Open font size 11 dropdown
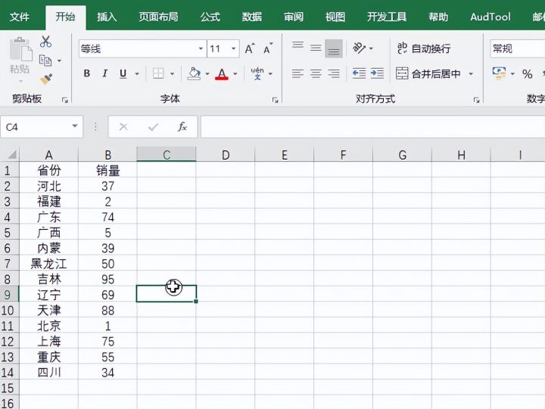The height and width of the screenshot is (409, 545). (x=234, y=48)
